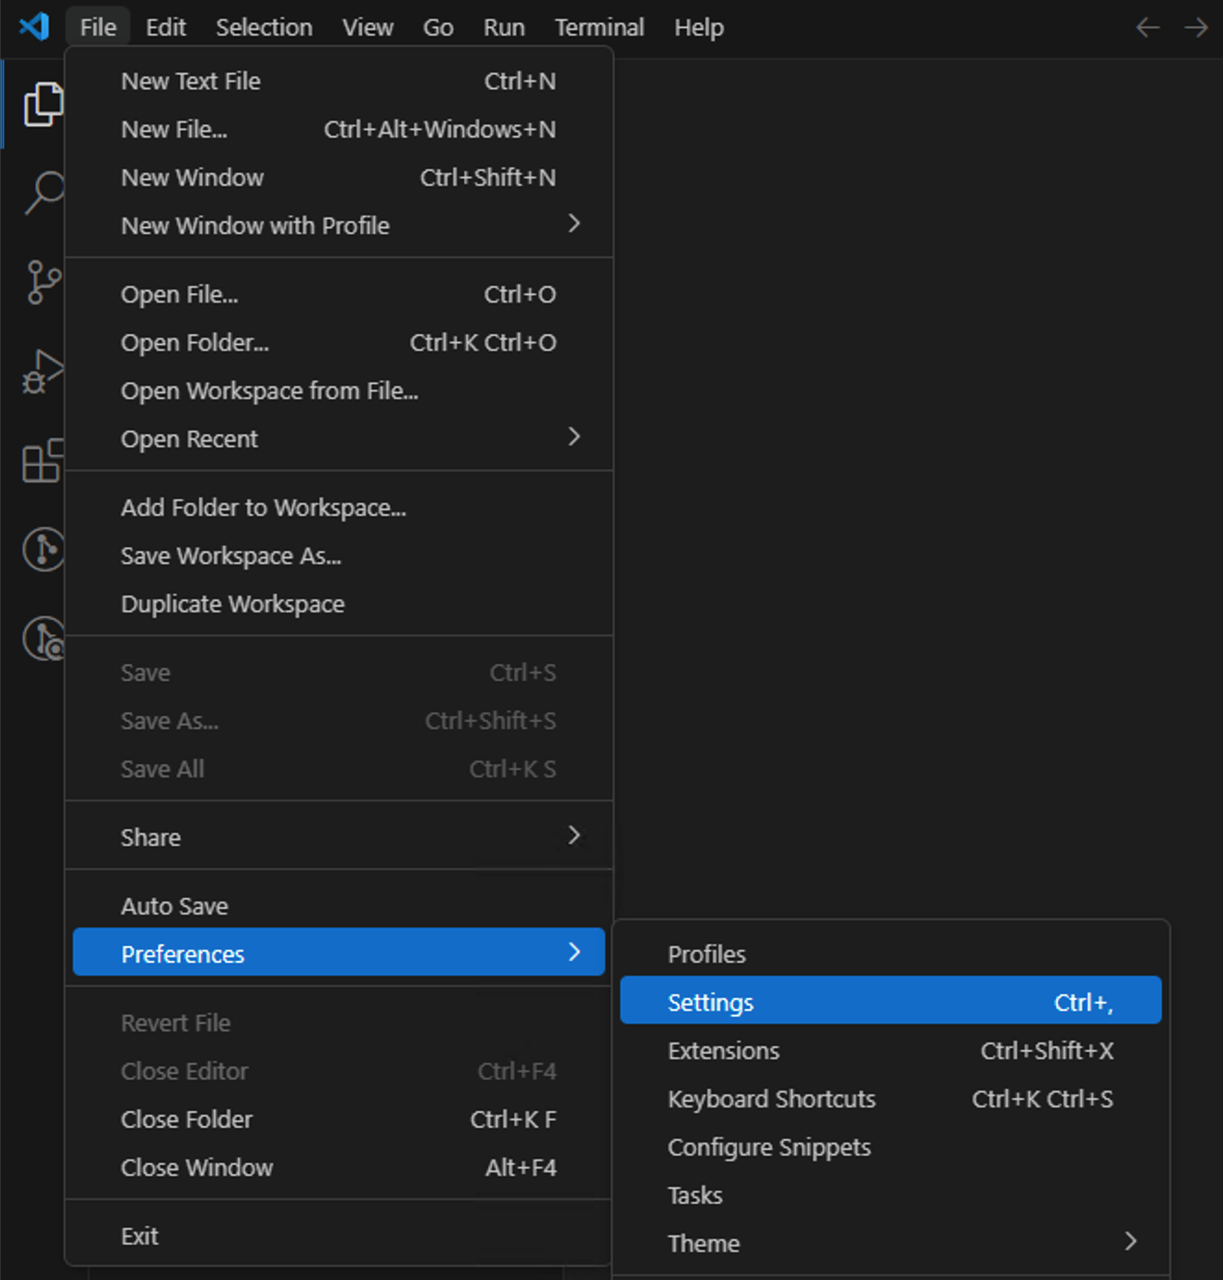Select Add Folder to Workspace...
This screenshot has width=1223, height=1280.
[x=339, y=508]
